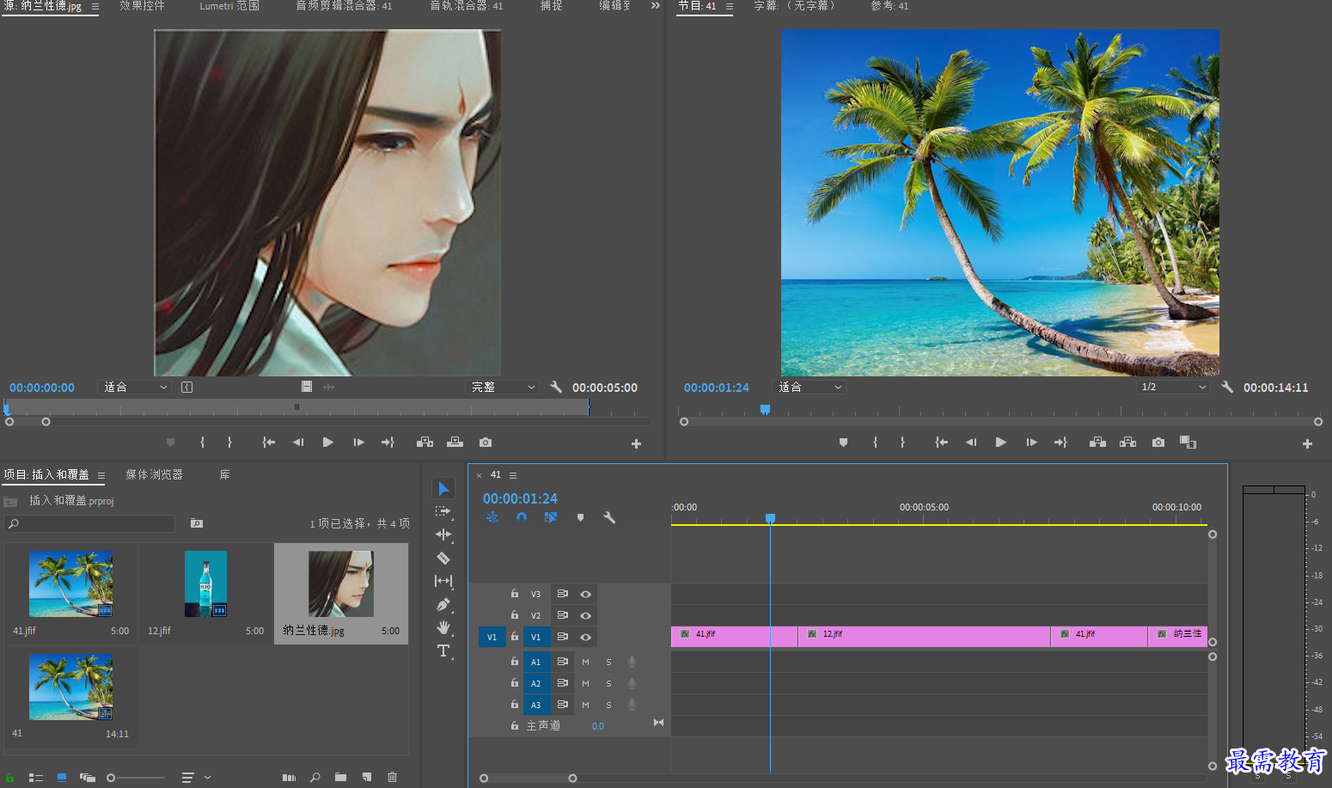Click Lift button in Program monitor

pyautogui.click(x=1097, y=442)
